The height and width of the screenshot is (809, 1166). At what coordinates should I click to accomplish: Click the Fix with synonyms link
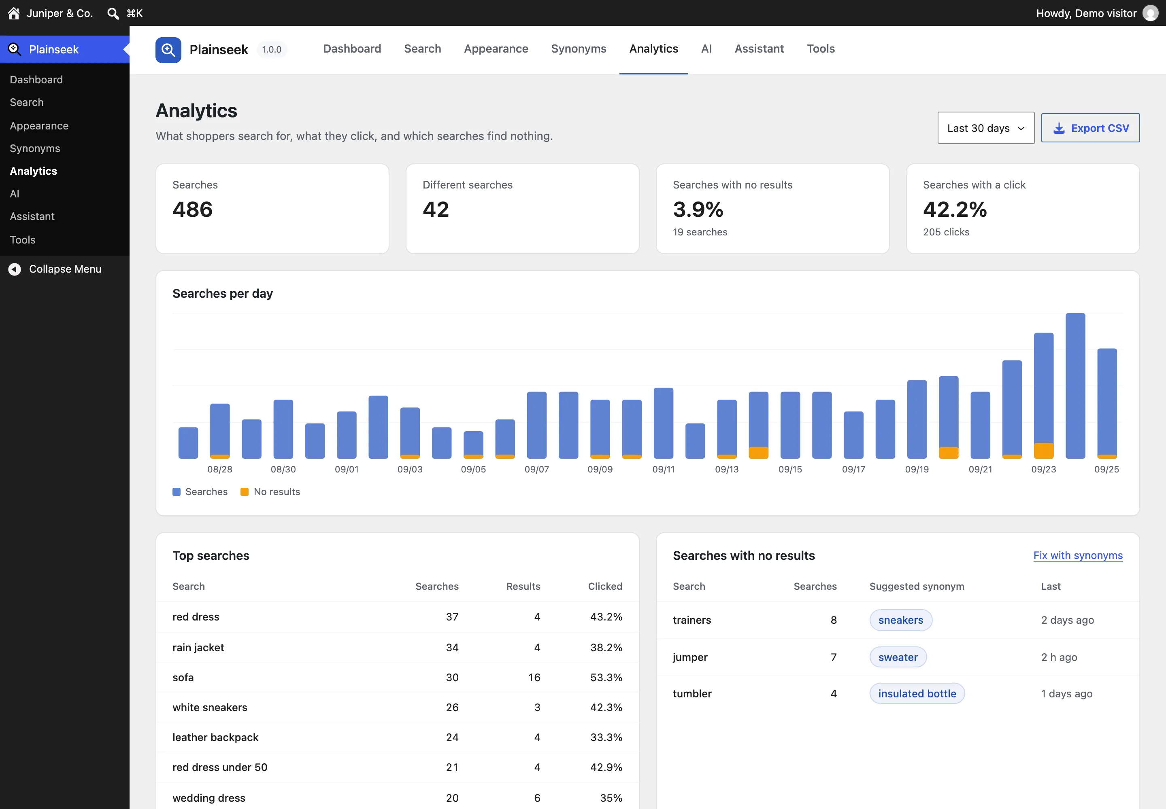coord(1078,555)
